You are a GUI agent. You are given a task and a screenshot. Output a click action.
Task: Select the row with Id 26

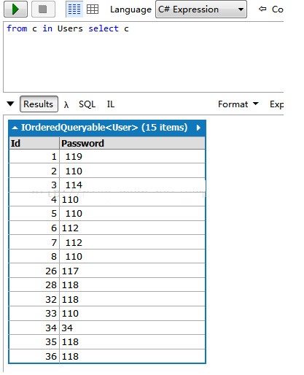(x=107, y=271)
